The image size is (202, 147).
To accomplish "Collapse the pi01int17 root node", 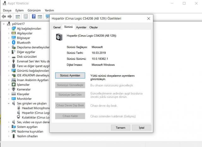I will point(4,24).
